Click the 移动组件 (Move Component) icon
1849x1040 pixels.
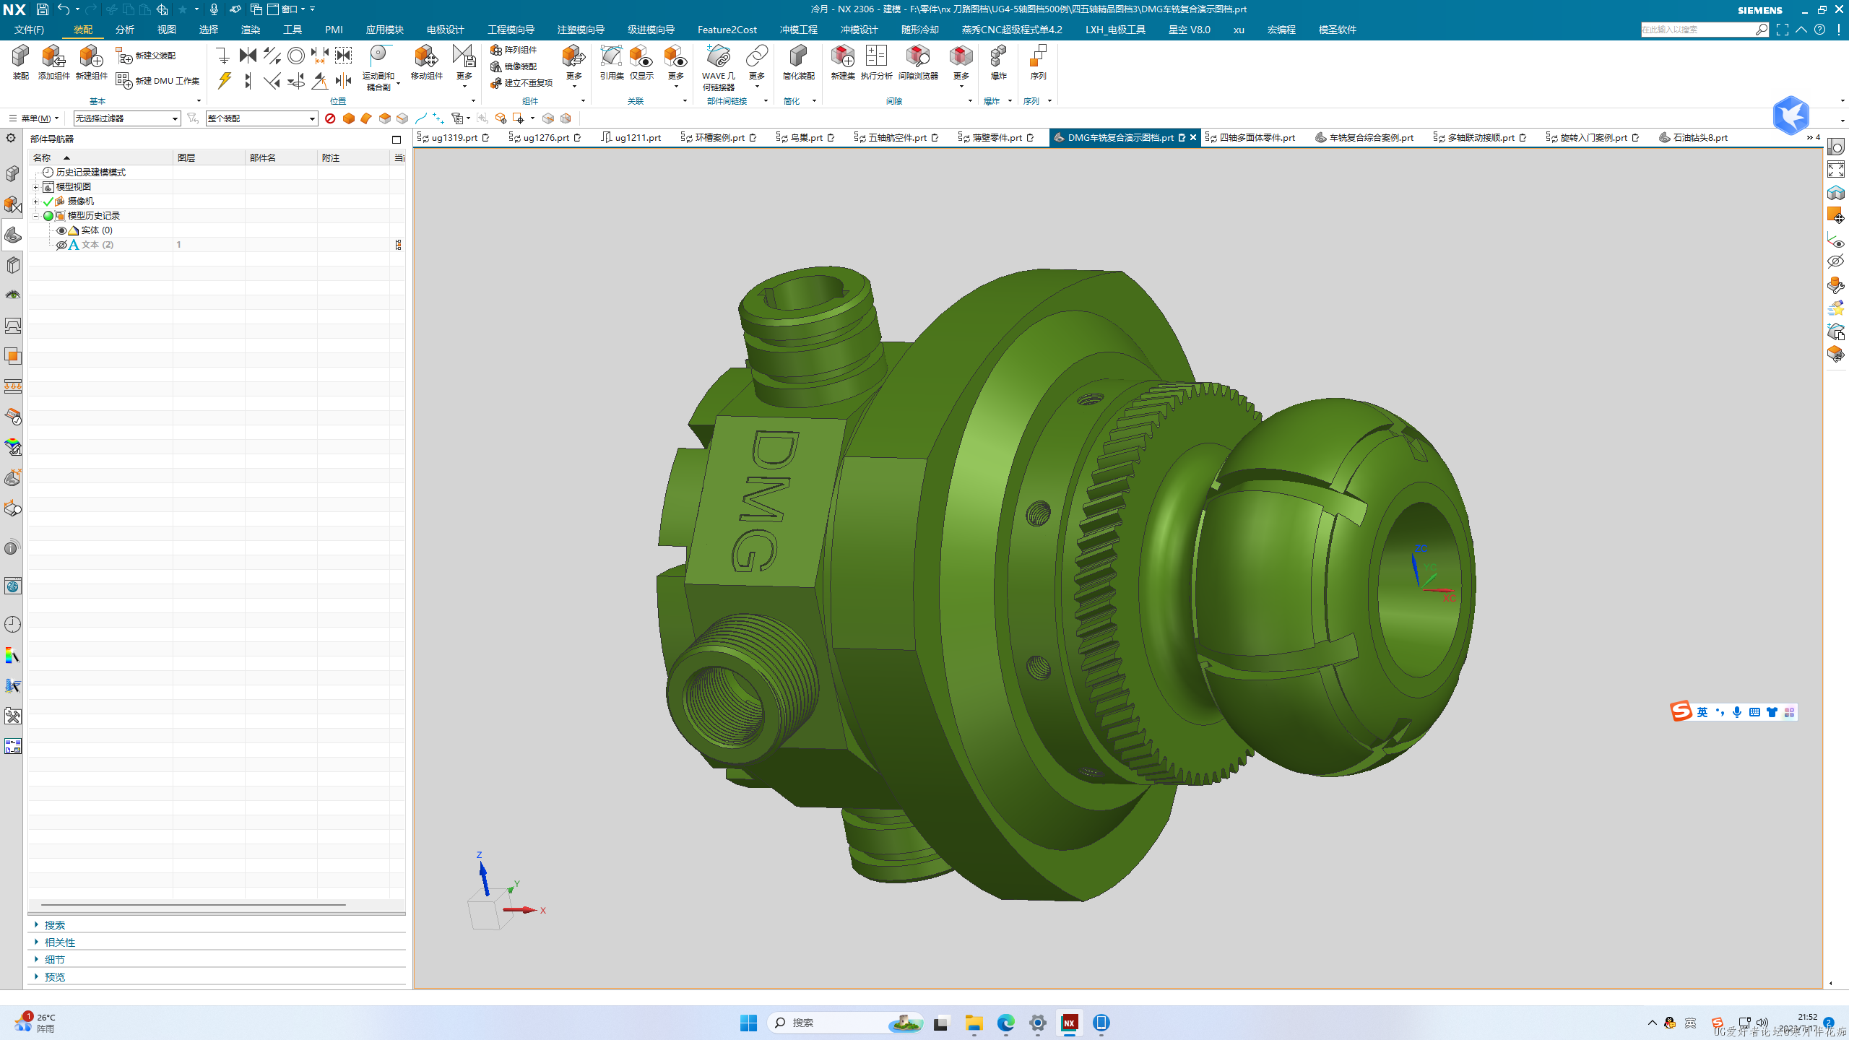(426, 62)
